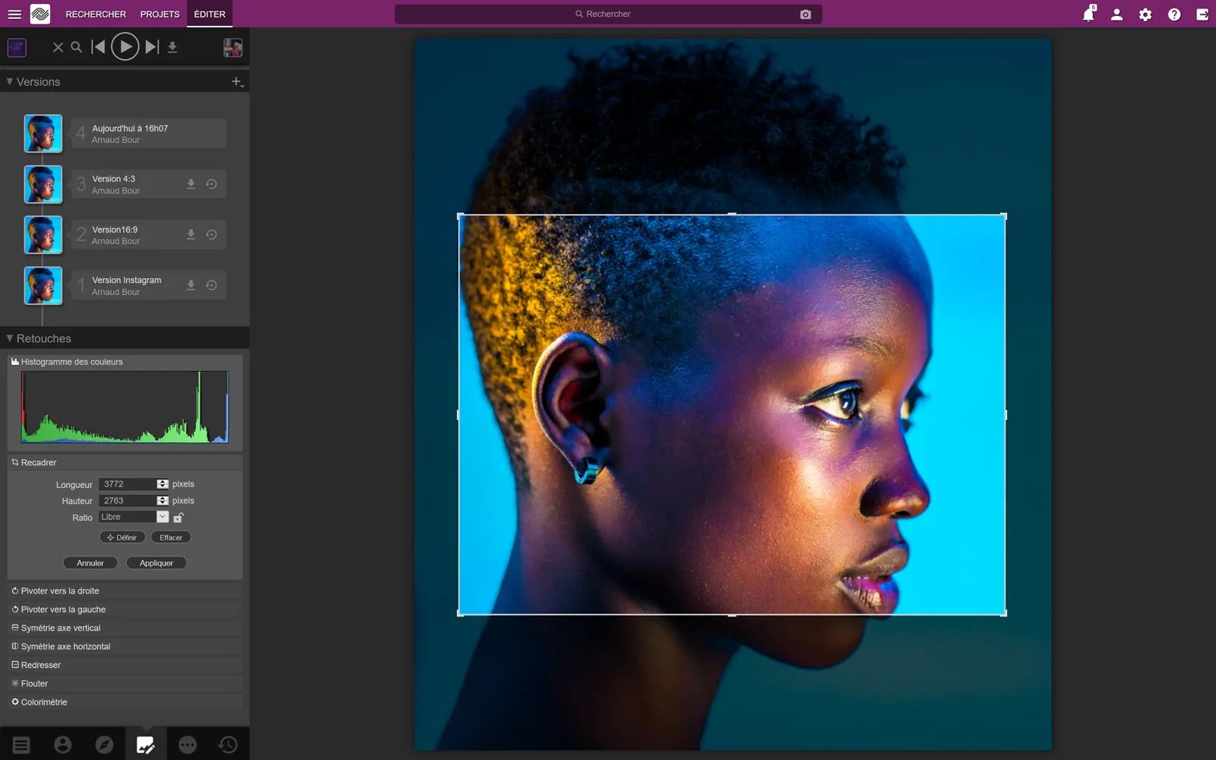The width and height of the screenshot is (1216, 760).
Task: Open the hamburger main menu
Action: coord(14,14)
